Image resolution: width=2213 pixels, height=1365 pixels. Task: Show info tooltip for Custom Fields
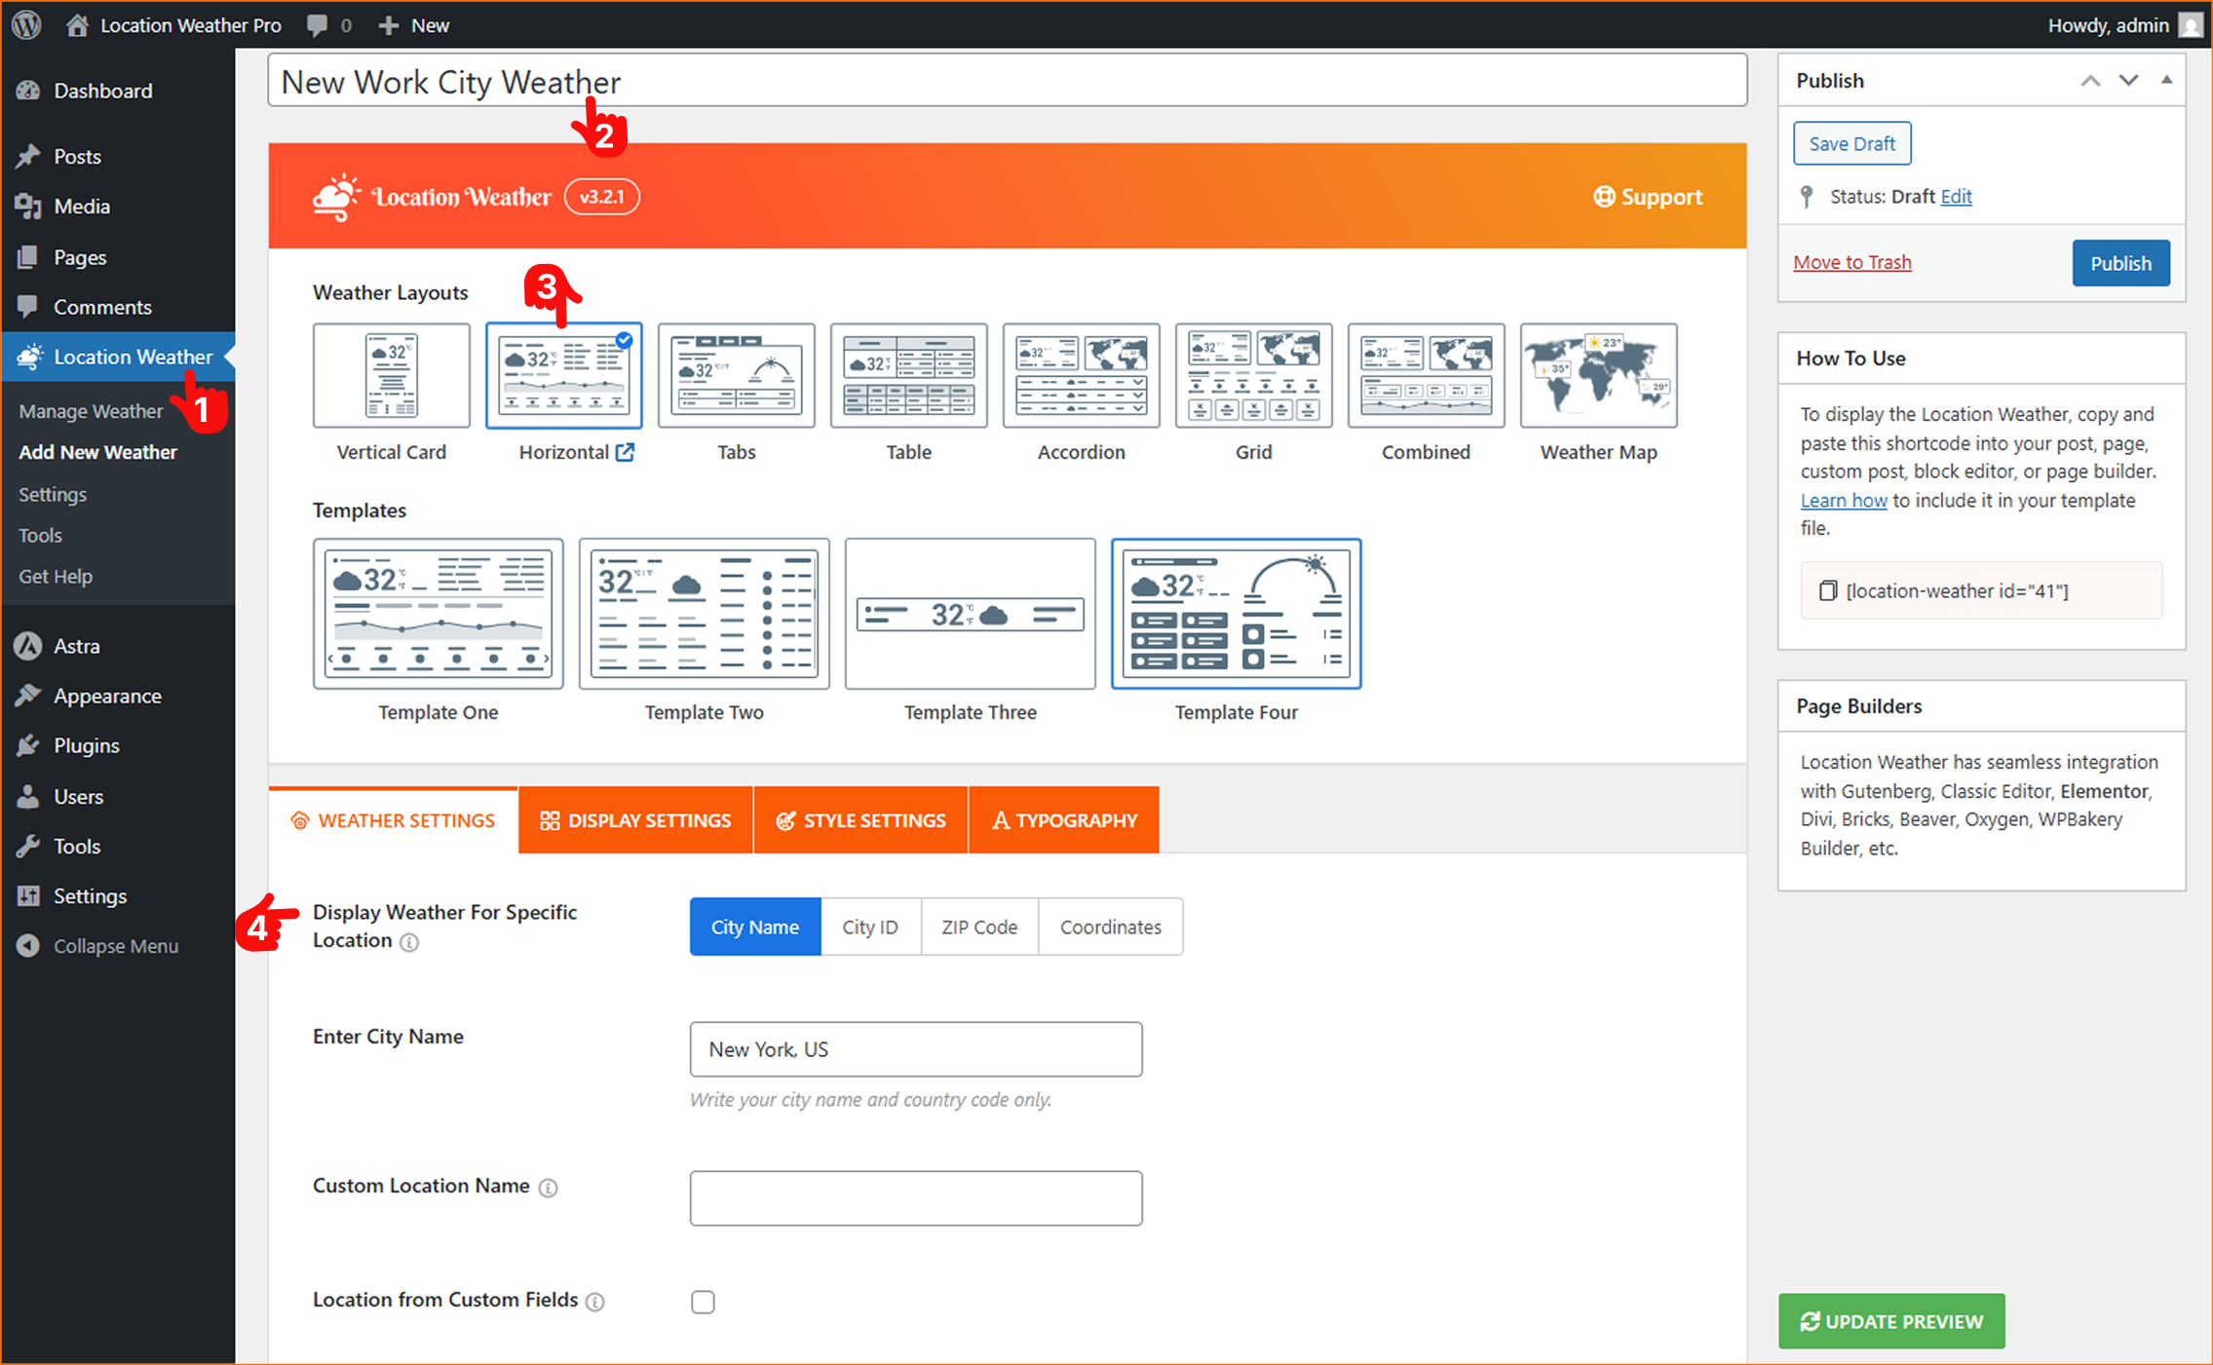595,1302
